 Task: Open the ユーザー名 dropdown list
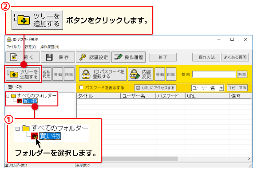[x=221, y=88]
